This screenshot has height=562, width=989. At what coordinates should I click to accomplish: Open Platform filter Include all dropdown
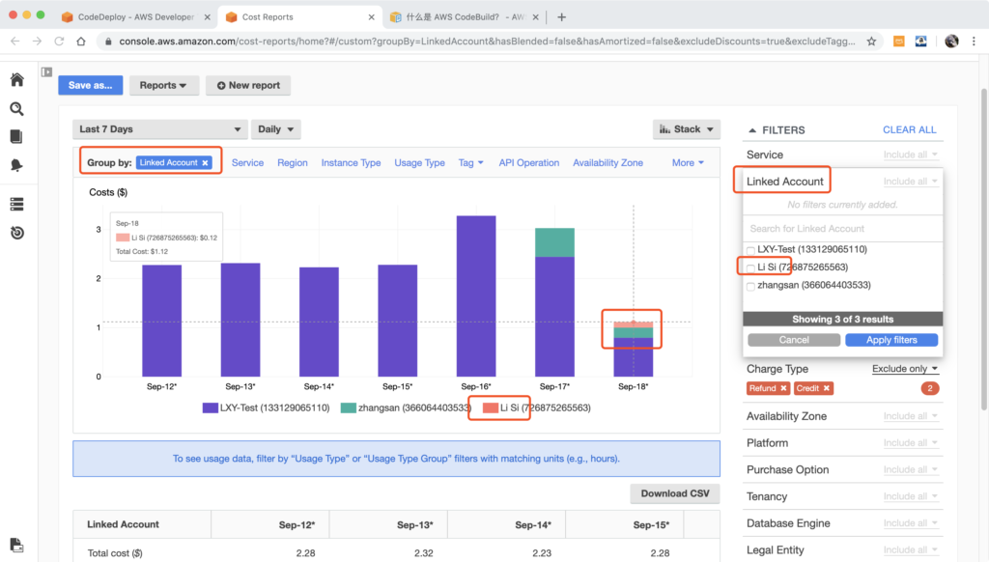pyautogui.click(x=910, y=443)
